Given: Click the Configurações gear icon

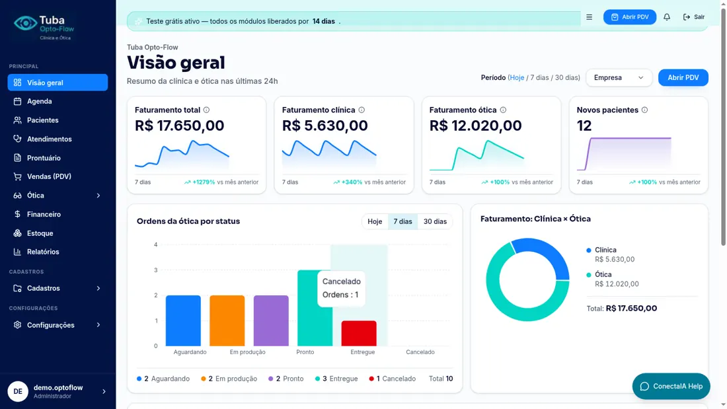Looking at the screenshot, I should (18, 324).
